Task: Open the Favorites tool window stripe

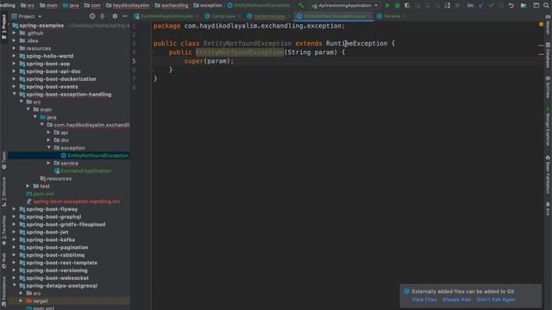Action: 3,231
